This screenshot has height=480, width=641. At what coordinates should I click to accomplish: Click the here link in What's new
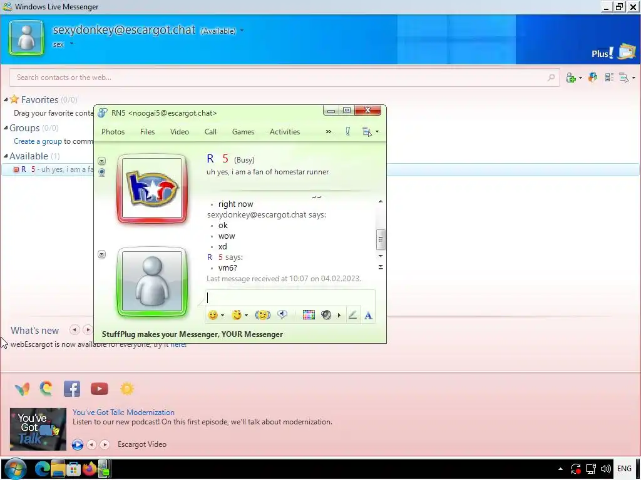point(178,344)
